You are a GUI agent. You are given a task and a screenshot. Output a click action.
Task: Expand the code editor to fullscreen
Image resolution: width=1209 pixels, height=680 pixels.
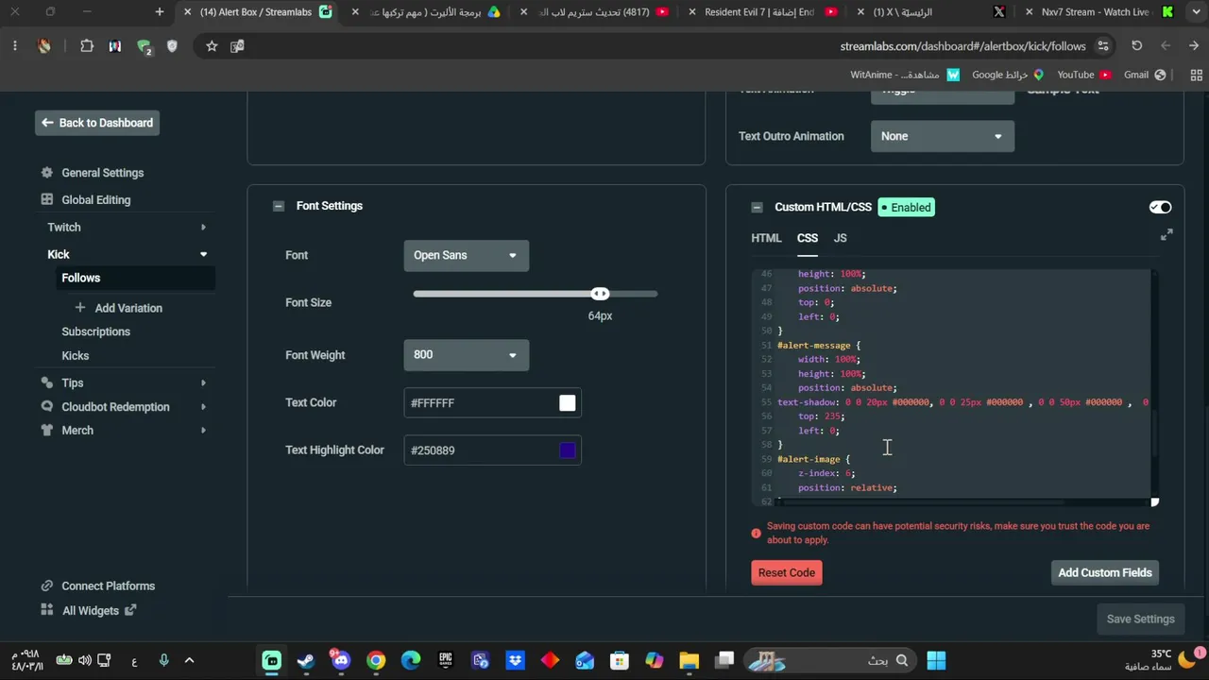1166,235
